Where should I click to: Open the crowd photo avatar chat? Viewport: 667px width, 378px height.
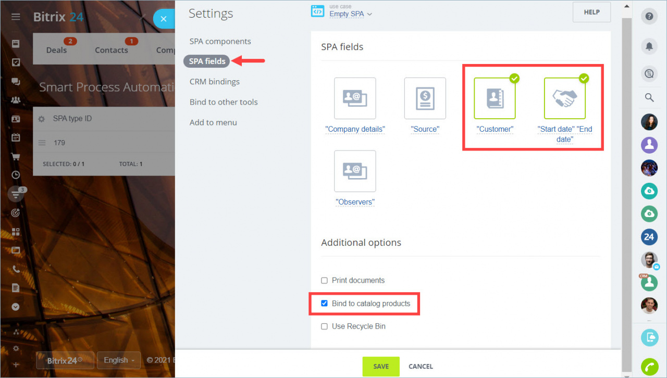[x=649, y=168]
